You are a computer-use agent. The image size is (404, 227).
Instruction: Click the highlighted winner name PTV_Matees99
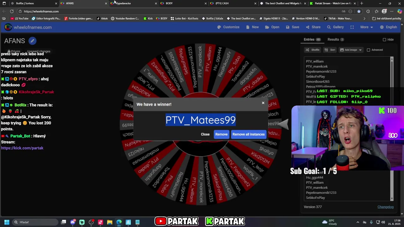coord(200,120)
